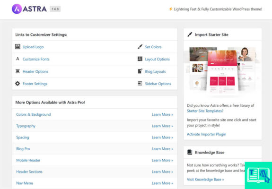The height and width of the screenshot is (189, 272).
Task: Click the Footer Settings gear icon
Action: click(18, 84)
